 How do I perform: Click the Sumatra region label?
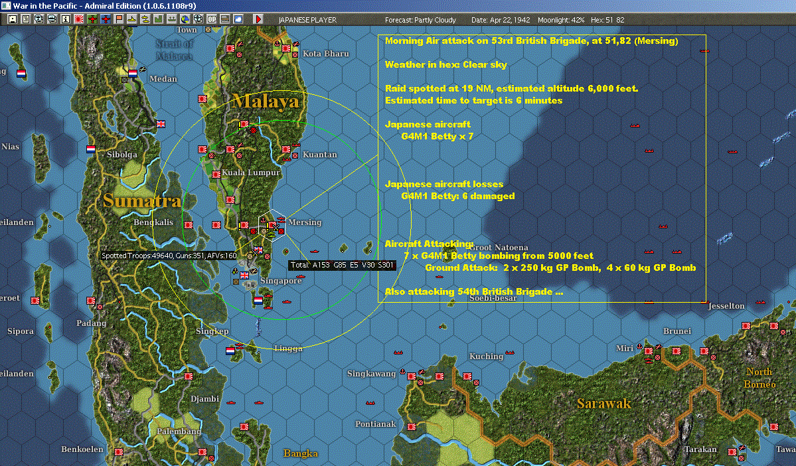142,201
